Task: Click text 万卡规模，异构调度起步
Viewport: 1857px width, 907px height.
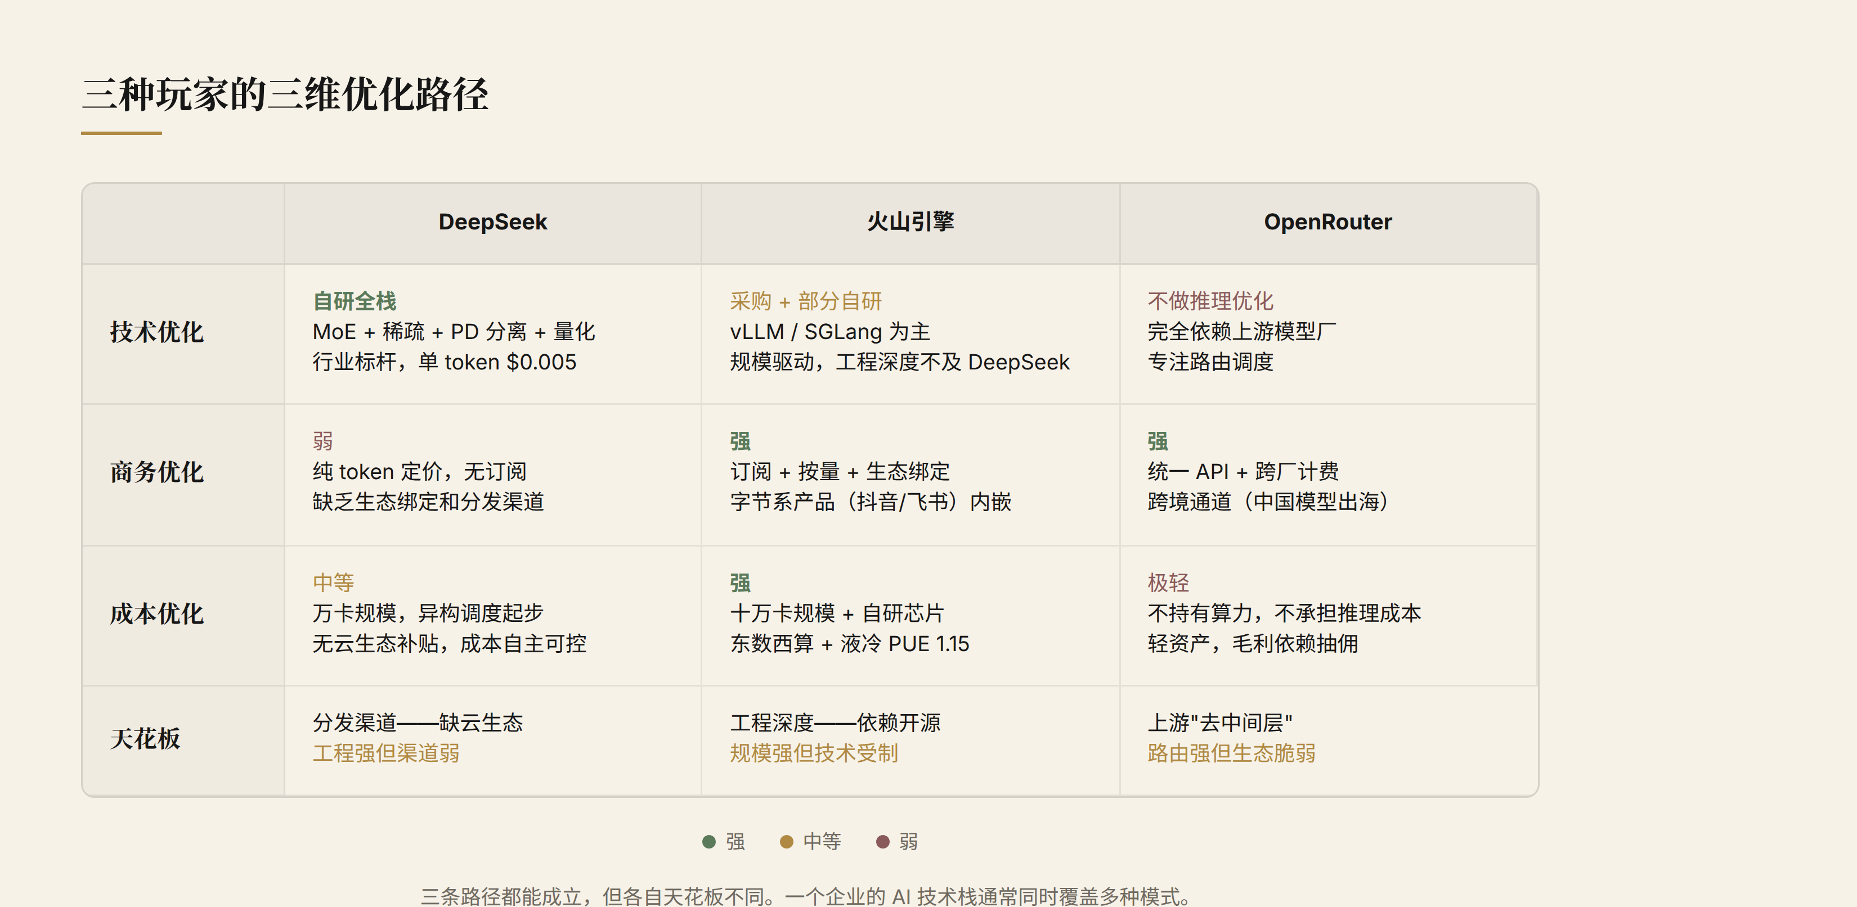Action: (x=428, y=613)
